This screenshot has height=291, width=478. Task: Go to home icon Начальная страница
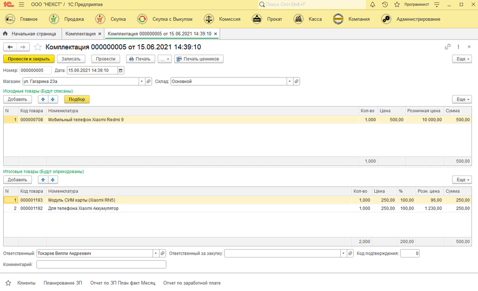[x=5, y=34]
